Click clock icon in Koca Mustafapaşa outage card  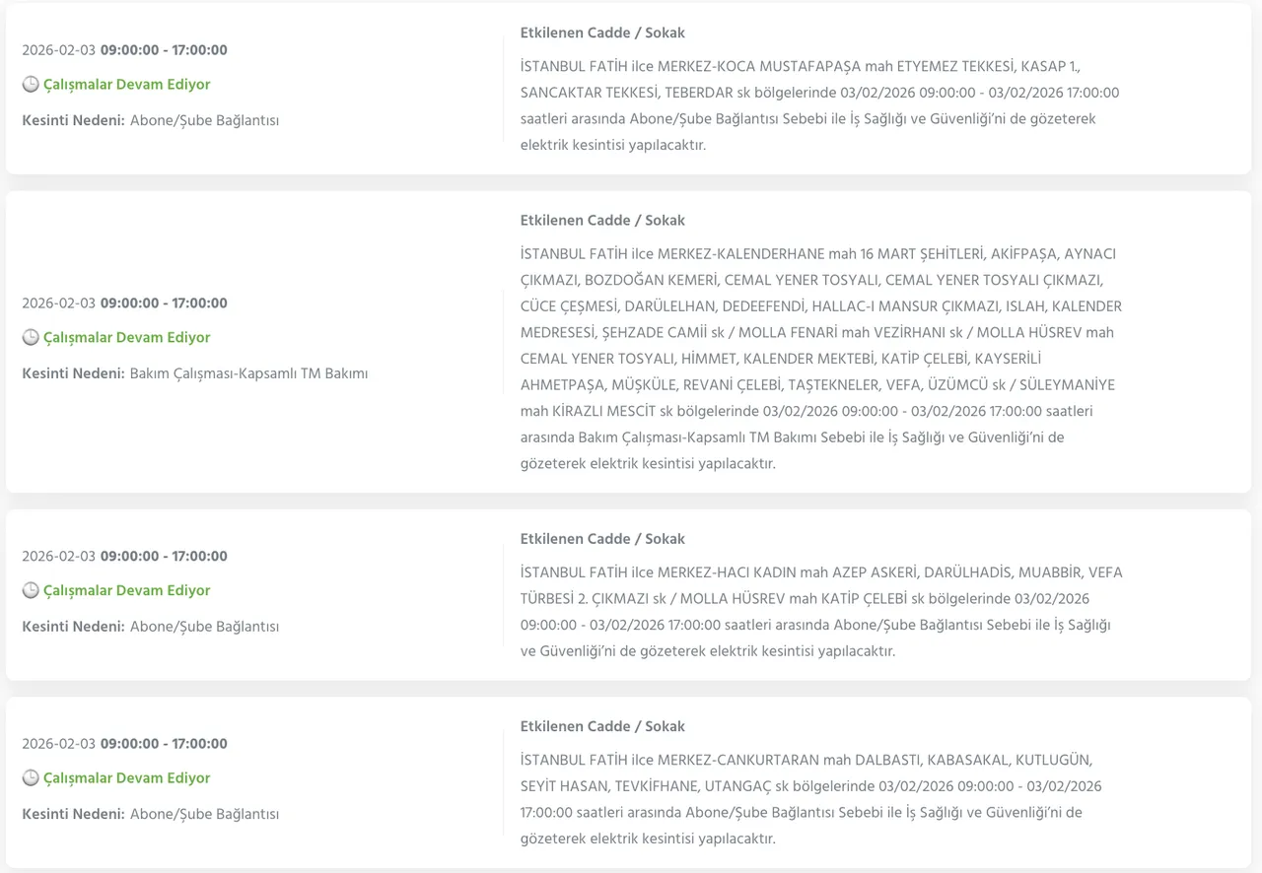click(31, 85)
